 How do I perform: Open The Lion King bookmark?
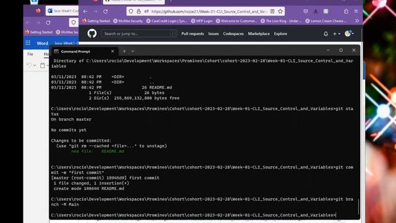pos(281,21)
